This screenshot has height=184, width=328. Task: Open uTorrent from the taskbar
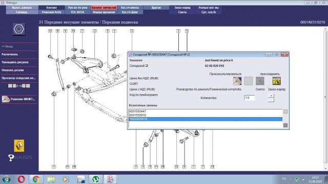[x=96, y=179]
